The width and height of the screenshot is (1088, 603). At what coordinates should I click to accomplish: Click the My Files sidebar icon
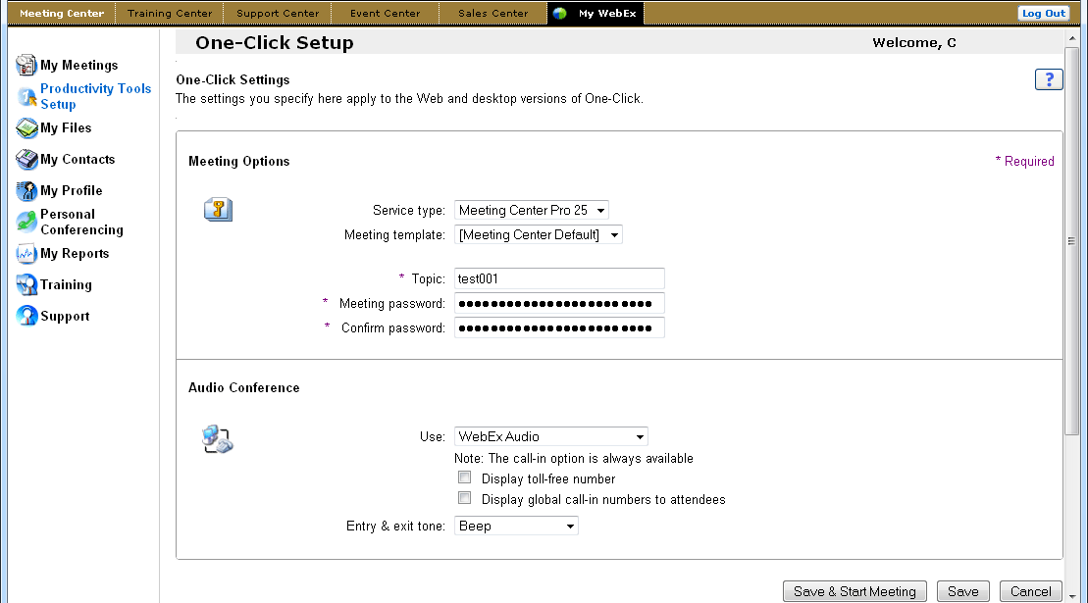click(26, 128)
